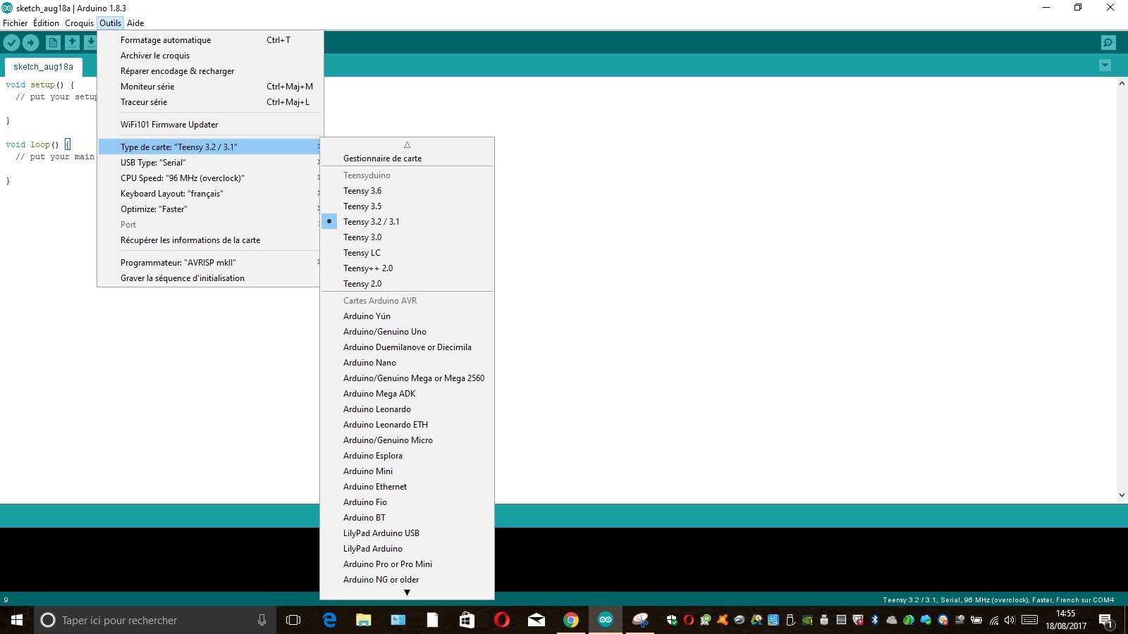The width and height of the screenshot is (1128, 634).
Task: Select the sketch_aug18a tab
Action: click(43, 67)
